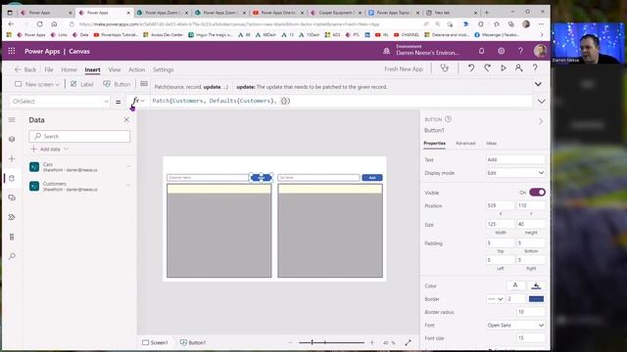Image resolution: width=627 pixels, height=352 pixels.
Task: Click the Customer Name text input on canvas
Action: coord(208,178)
